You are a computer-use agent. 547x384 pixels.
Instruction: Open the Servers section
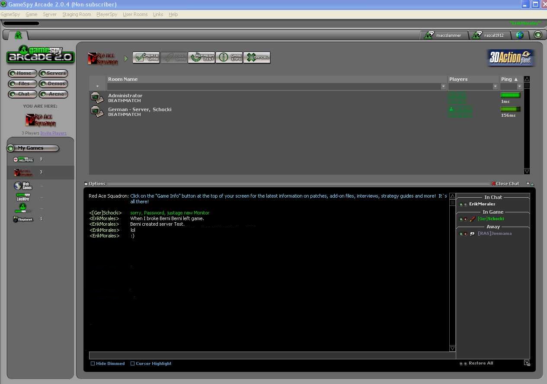pos(54,74)
